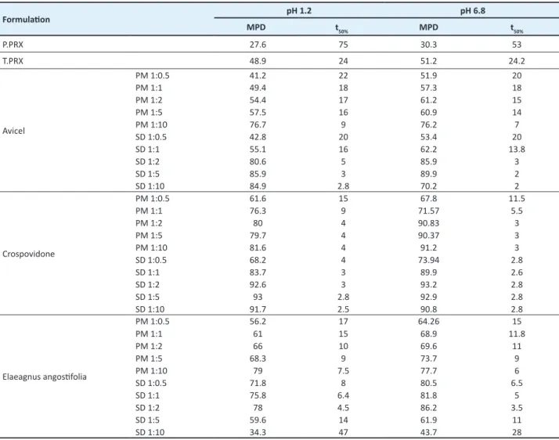The height and width of the screenshot is (440, 559).
Task: Click the Avicel group label
Action: pos(13,131)
